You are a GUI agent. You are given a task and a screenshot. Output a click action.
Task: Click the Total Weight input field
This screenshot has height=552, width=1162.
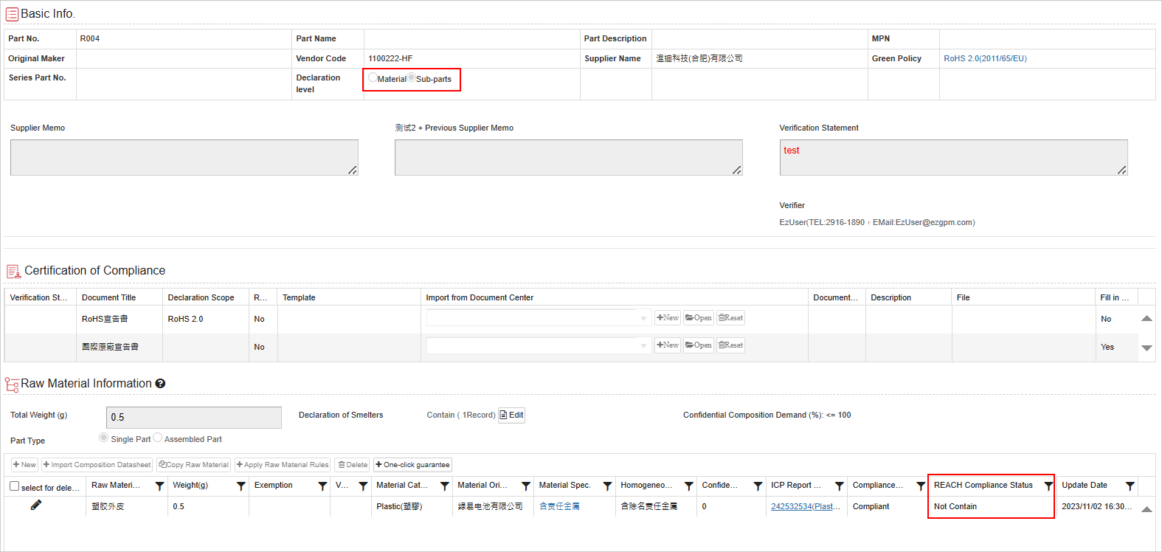click(x=193, y=417)
